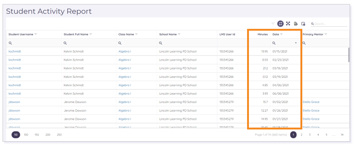Click Lincoln Learning PD School in 01/15/2021 row
This screenshot has width=356, height=145.
[178, 51]
